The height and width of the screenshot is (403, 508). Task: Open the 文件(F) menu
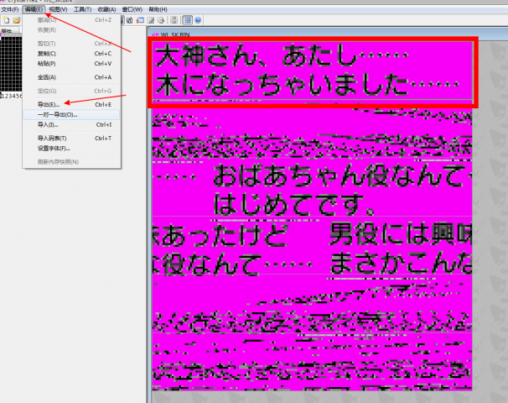10,9
